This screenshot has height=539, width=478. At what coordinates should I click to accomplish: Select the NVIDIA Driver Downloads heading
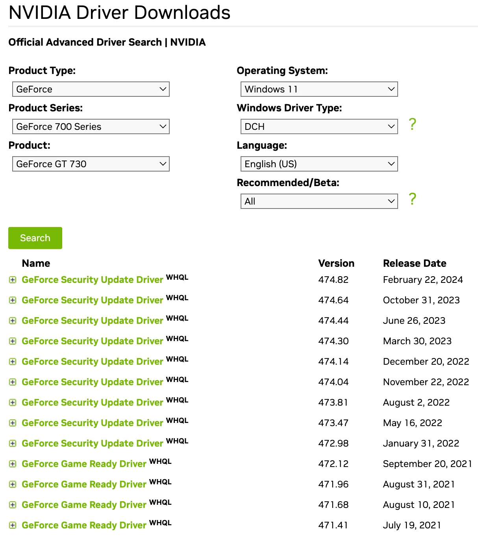[x=119, y=12]
